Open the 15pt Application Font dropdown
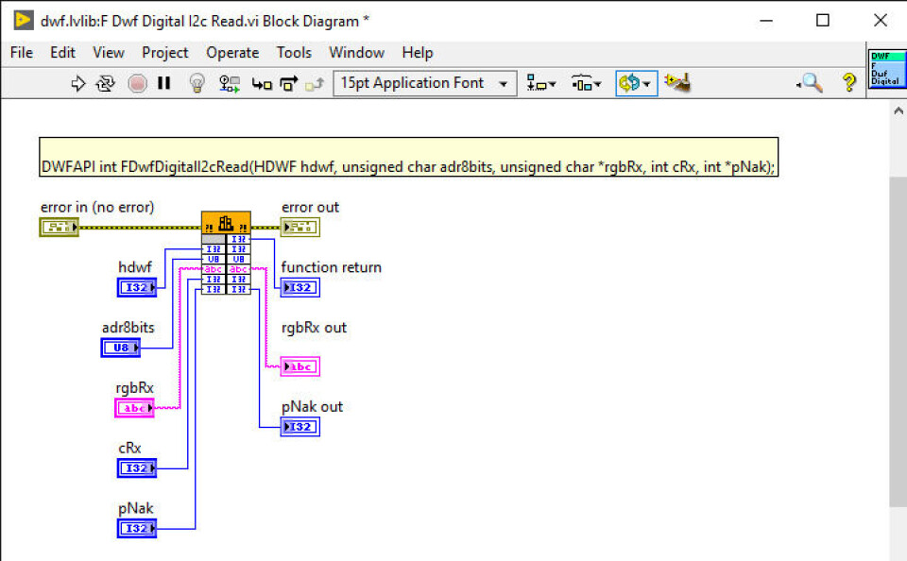This screenshot has width=907, height=561. click(424, 83)
